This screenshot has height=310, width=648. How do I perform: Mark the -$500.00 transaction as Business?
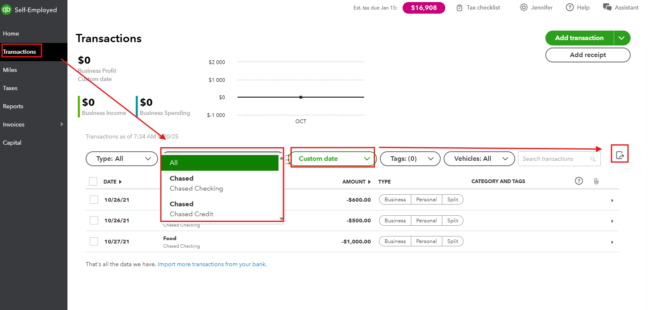[x=395, y=220]
